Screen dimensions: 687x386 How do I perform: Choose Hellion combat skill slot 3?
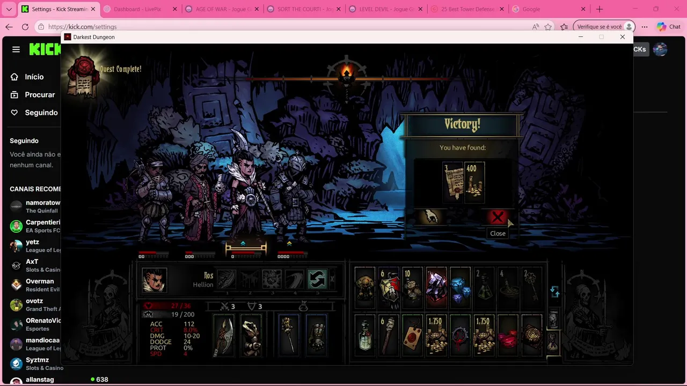pos(272,279)
